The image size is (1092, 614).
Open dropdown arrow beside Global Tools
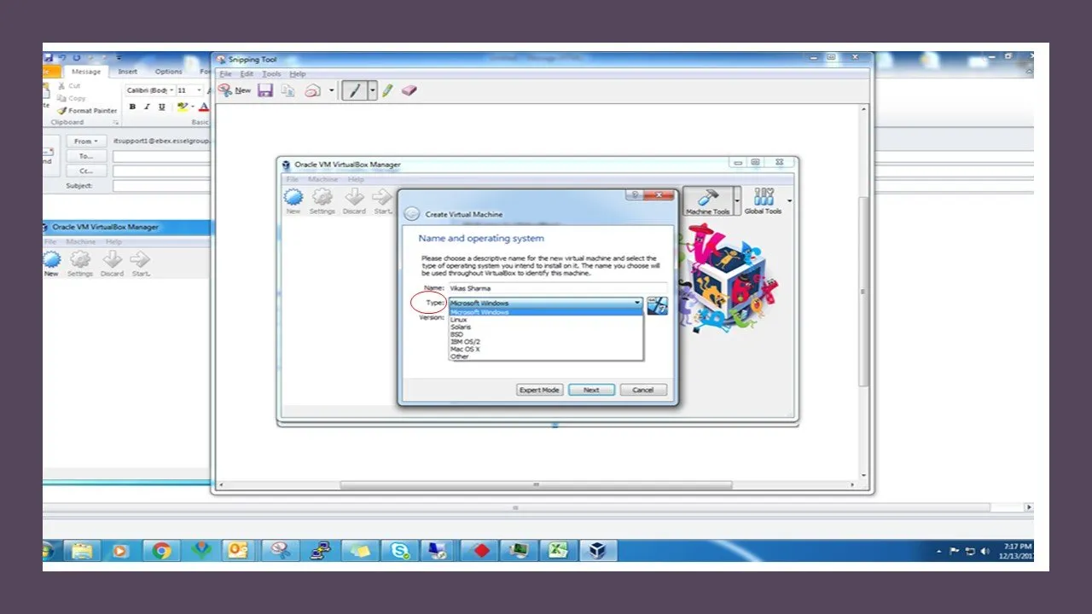[x=789, y=202]
